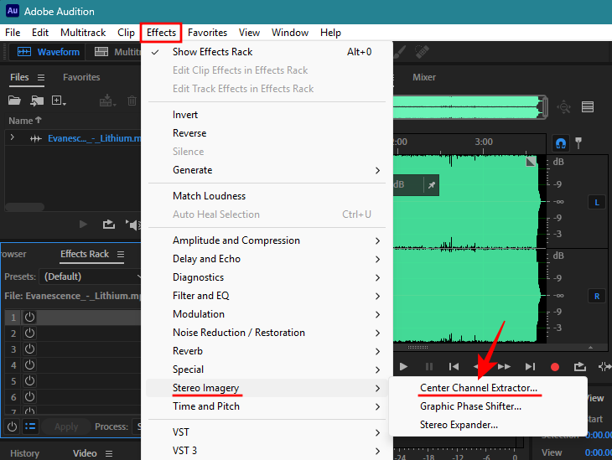Toggle power for effects rack slot 1
This screenshot has height=460, width=612.
click(29, 317)
